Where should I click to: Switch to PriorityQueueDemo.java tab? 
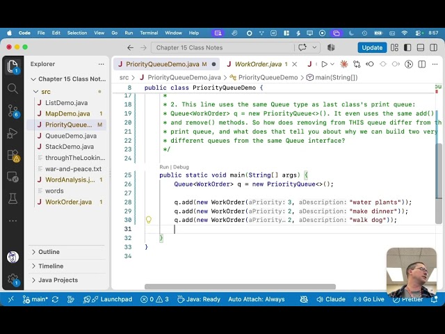[x=166, y=64]
